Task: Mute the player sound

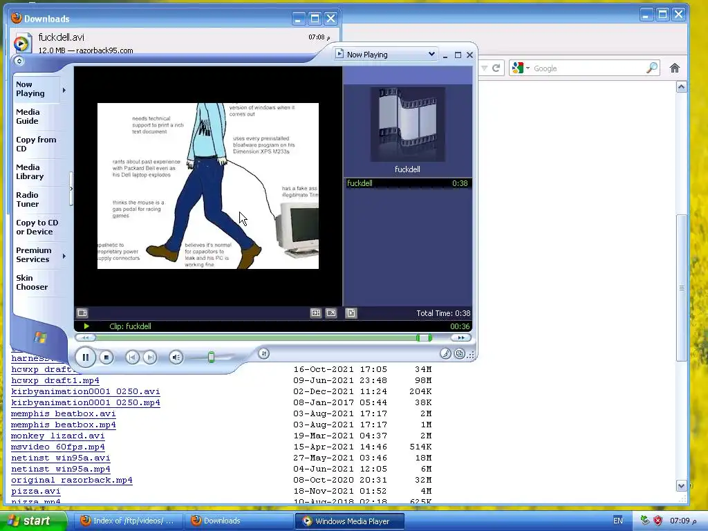Action: coord(176,357)
